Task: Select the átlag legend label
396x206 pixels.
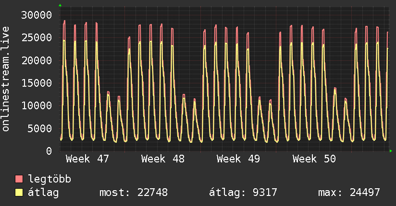Action: [x=44, y=193]
